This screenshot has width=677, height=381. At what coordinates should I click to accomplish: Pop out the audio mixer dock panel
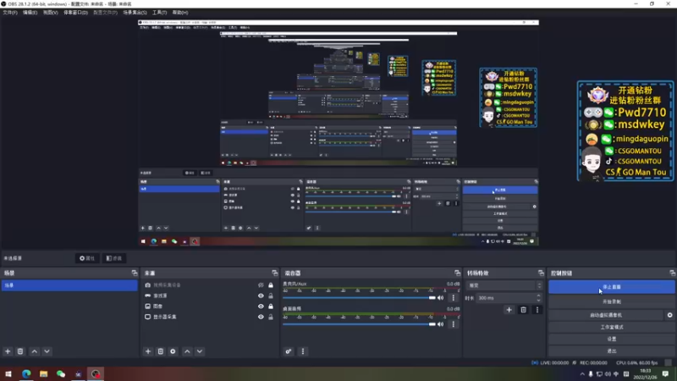457,273
